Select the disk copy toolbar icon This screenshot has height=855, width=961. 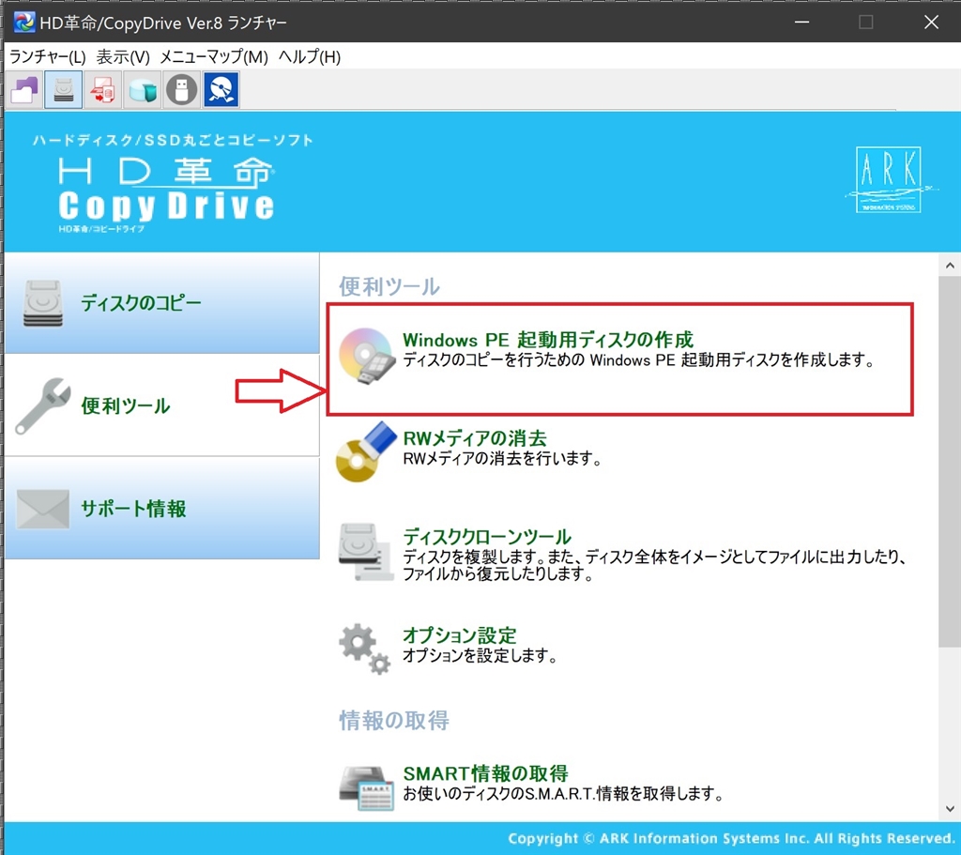coord(63,90)
